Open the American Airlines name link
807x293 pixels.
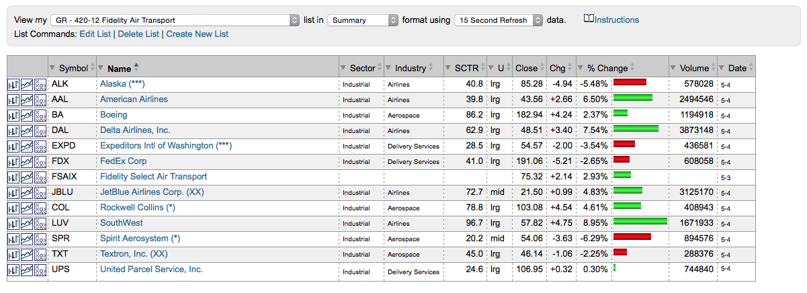coord(134,99)
